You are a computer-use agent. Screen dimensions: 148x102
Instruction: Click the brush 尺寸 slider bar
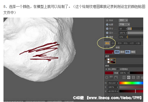[x=135, y=29]
